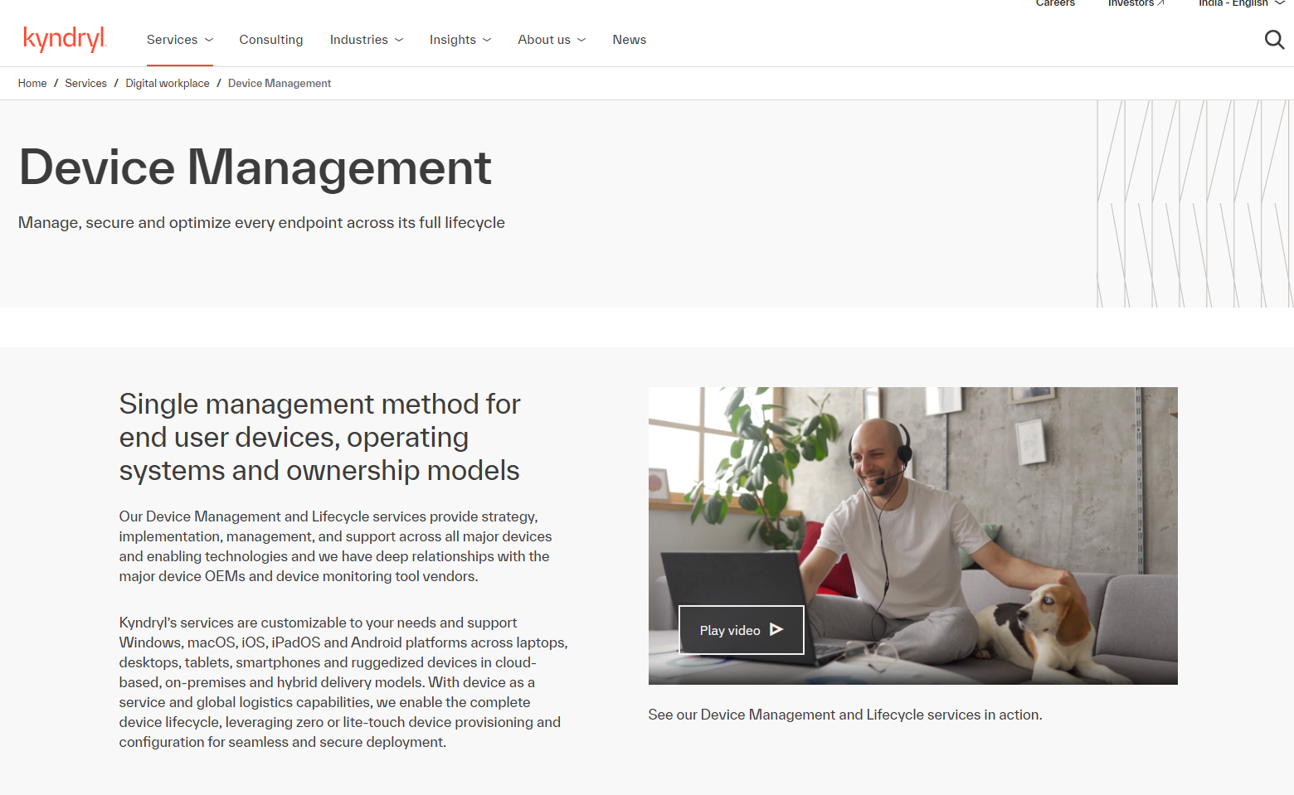The image size is (1294, 795).
Task: Open the Careers link
Action: [x=1055, y=3]
